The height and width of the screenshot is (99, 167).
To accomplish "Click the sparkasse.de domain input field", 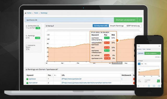I will tap(69, 20).
